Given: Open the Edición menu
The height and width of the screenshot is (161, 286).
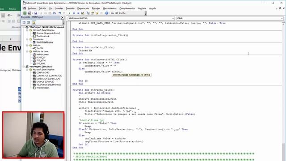Looking at the screenshot, I should [x=42, y=8].
